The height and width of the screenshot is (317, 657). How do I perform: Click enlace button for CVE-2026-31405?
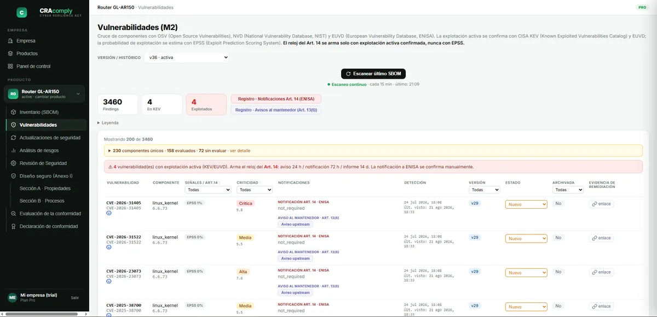click(601, 204)
